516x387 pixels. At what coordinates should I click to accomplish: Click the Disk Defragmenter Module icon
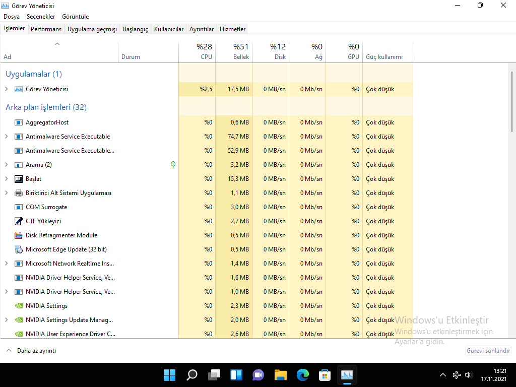tap(19, 235)
